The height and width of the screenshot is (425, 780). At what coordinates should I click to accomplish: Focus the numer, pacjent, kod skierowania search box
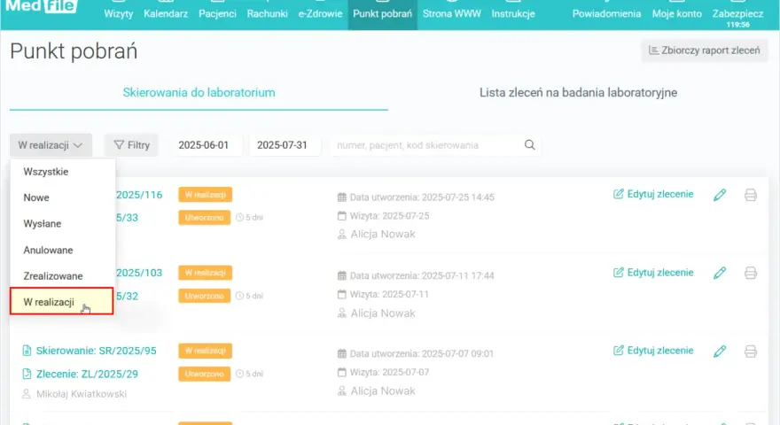click(425, 145)
